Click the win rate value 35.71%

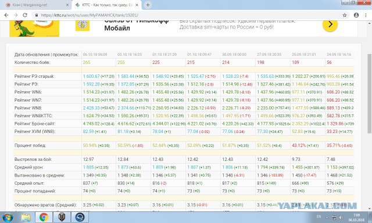(x=334, y=146)
